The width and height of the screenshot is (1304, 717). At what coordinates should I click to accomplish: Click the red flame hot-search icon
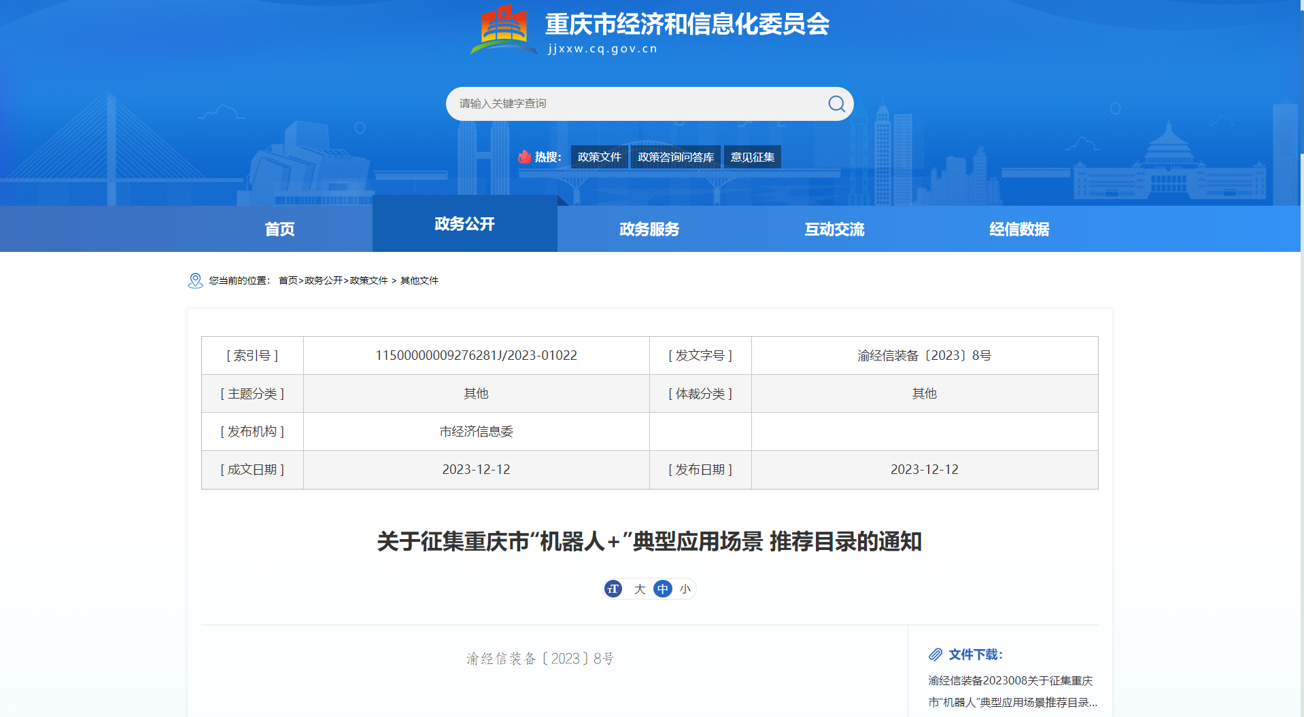[x=524, y=157]
